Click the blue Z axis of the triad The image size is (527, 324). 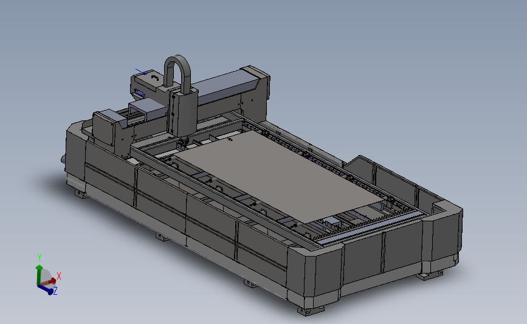point(46,290)
